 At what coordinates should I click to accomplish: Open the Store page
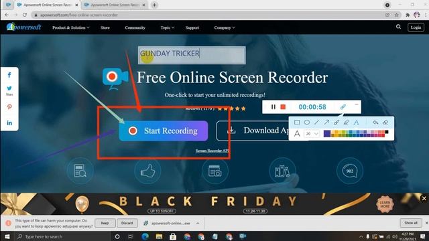[x=105, y=27]
